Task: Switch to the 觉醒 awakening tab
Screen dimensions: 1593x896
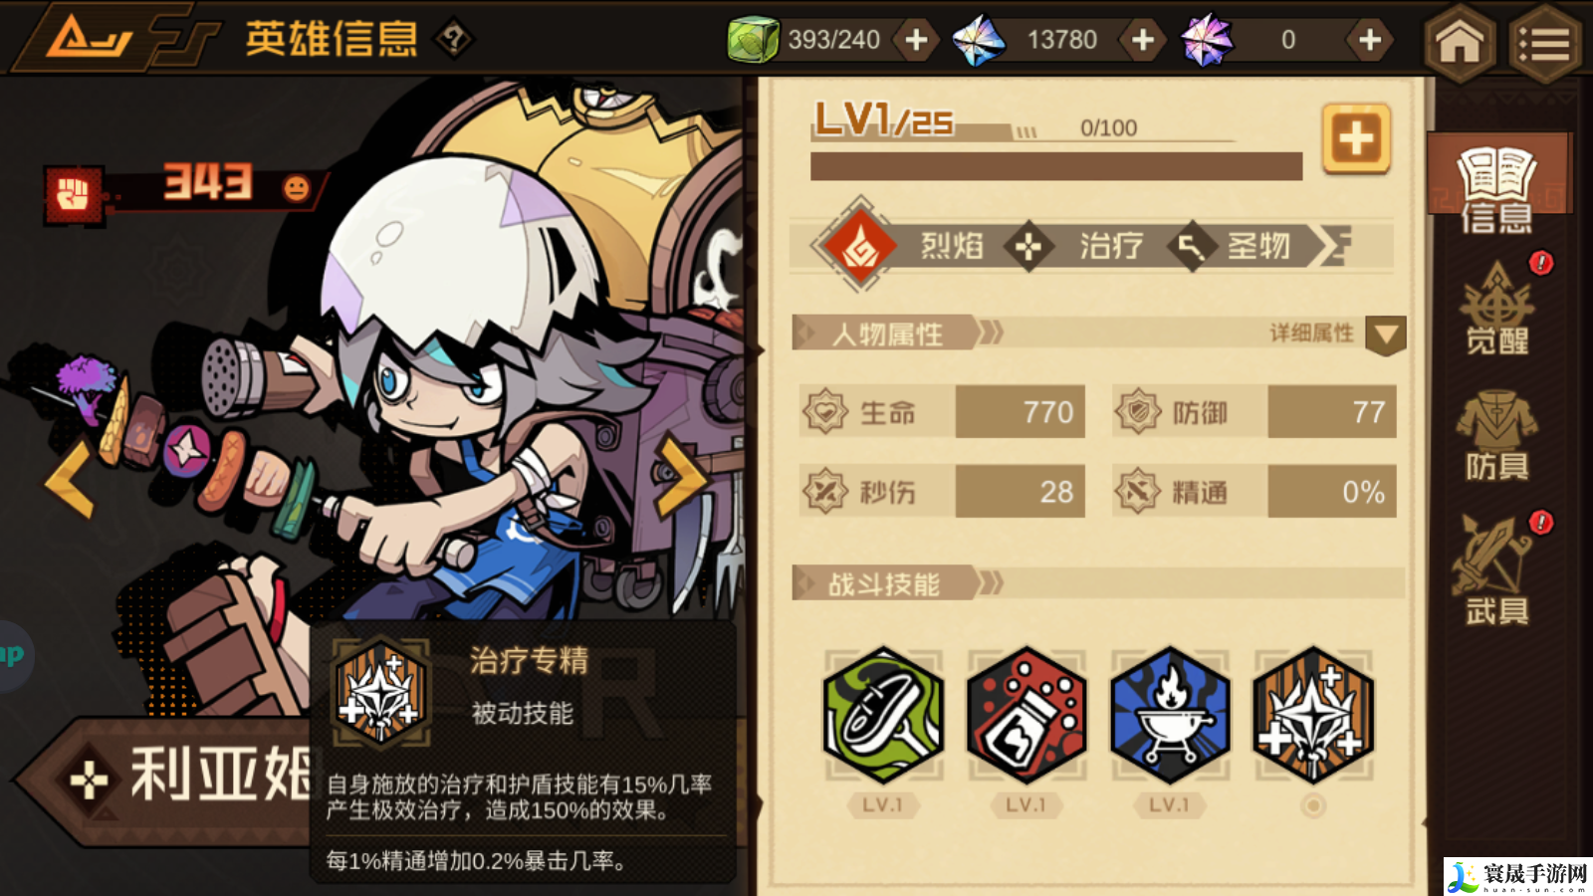Action: (x=1496, y=309)
